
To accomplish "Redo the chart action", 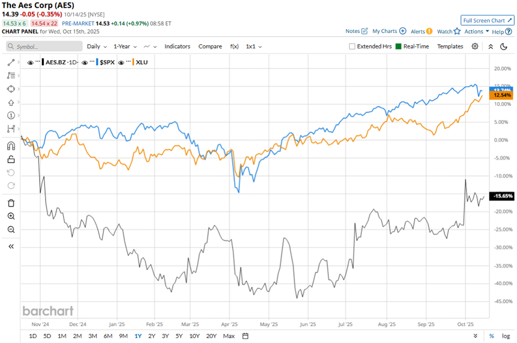I will 11,186.
